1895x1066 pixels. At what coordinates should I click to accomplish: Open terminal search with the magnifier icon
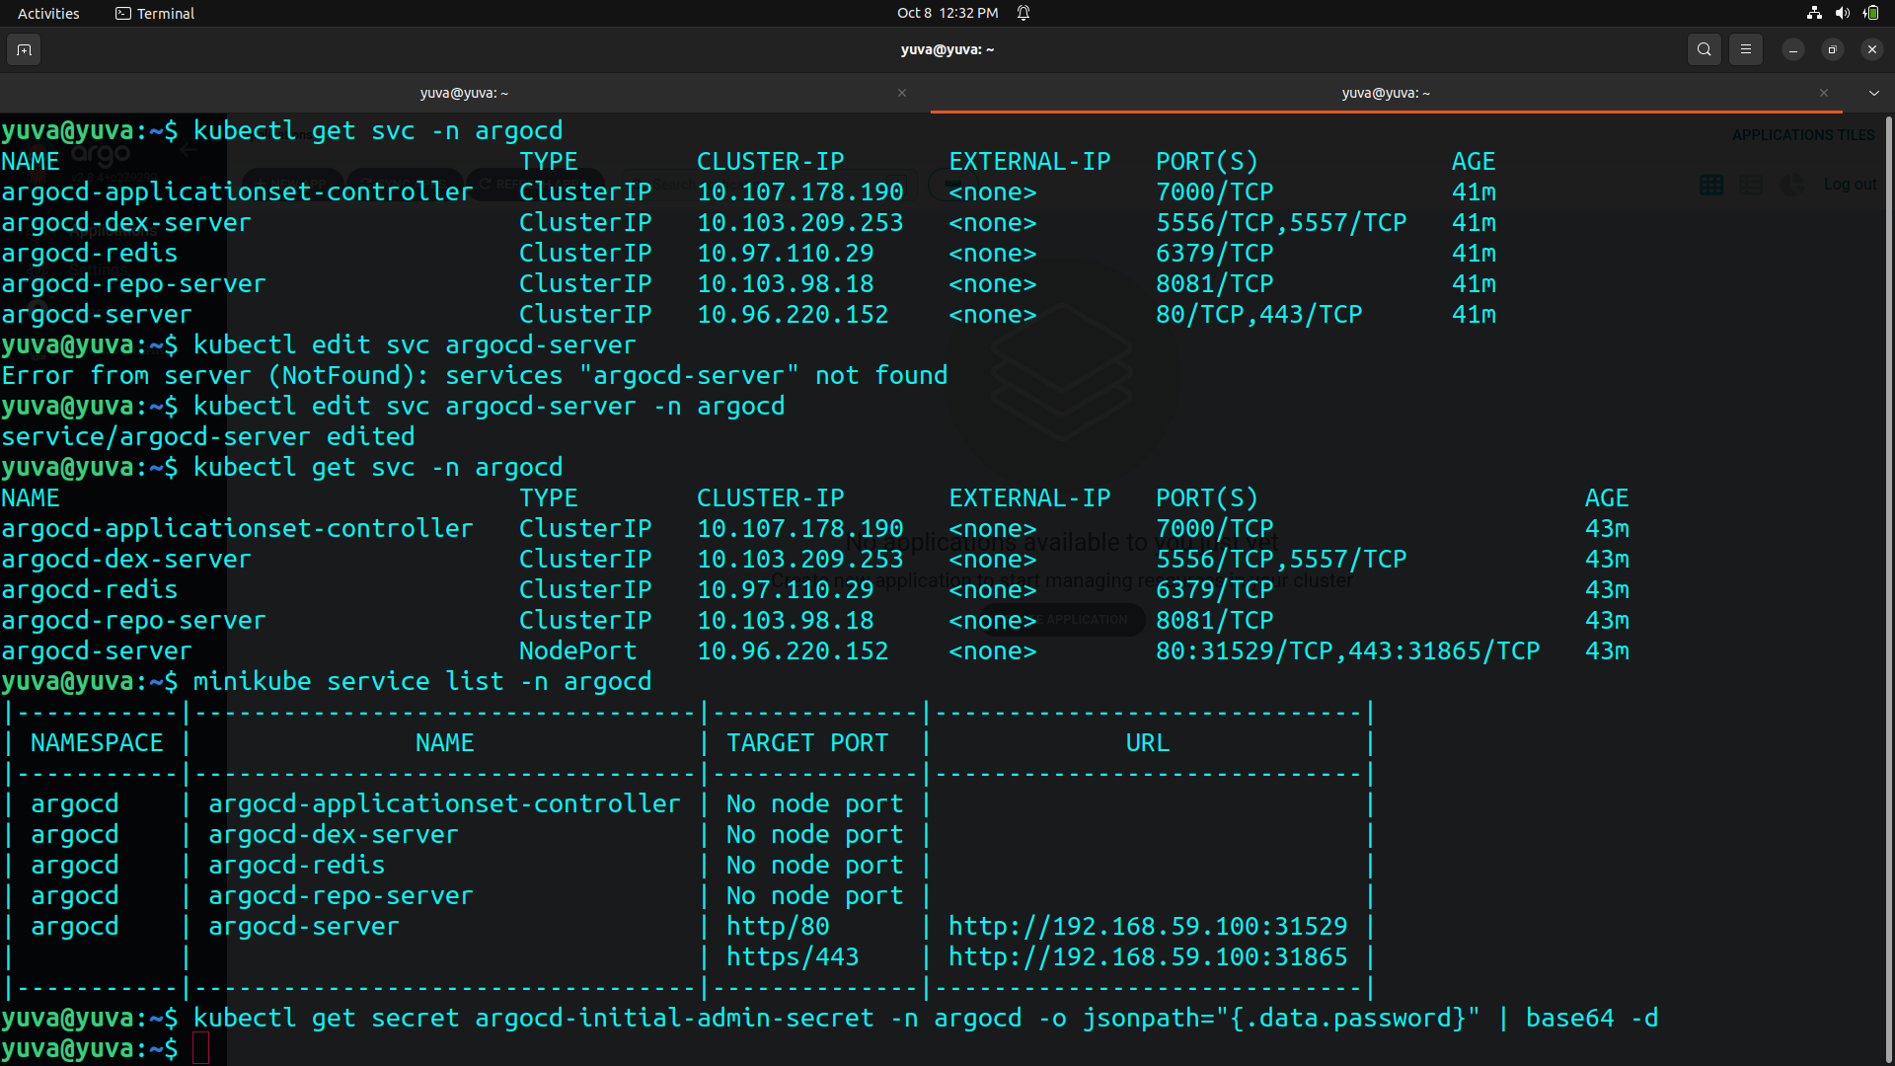[x=1705, y=49]
